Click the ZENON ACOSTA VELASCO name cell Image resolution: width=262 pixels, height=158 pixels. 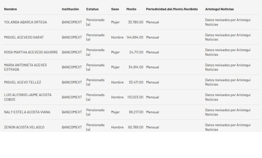24,127
